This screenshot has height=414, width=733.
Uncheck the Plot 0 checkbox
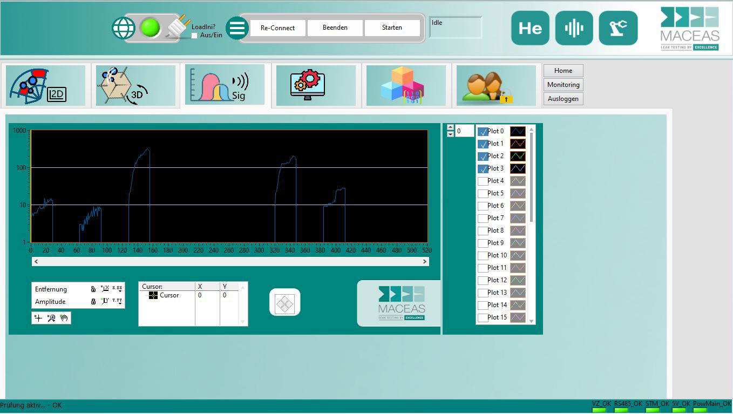[483, 132]
